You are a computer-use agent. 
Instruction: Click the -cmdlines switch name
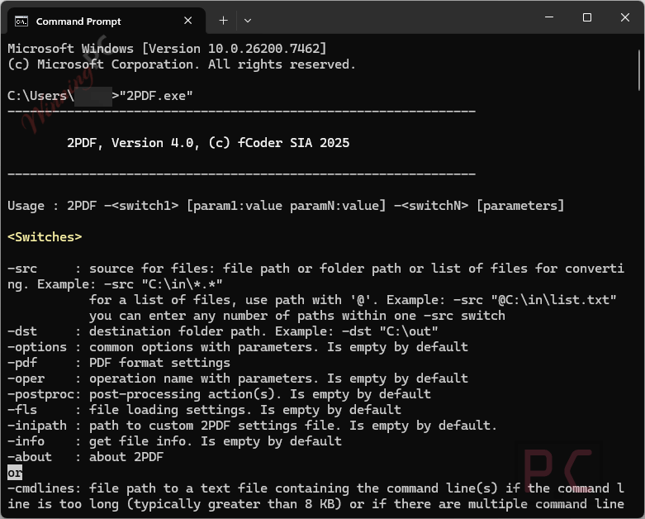[x=40, y=488]
